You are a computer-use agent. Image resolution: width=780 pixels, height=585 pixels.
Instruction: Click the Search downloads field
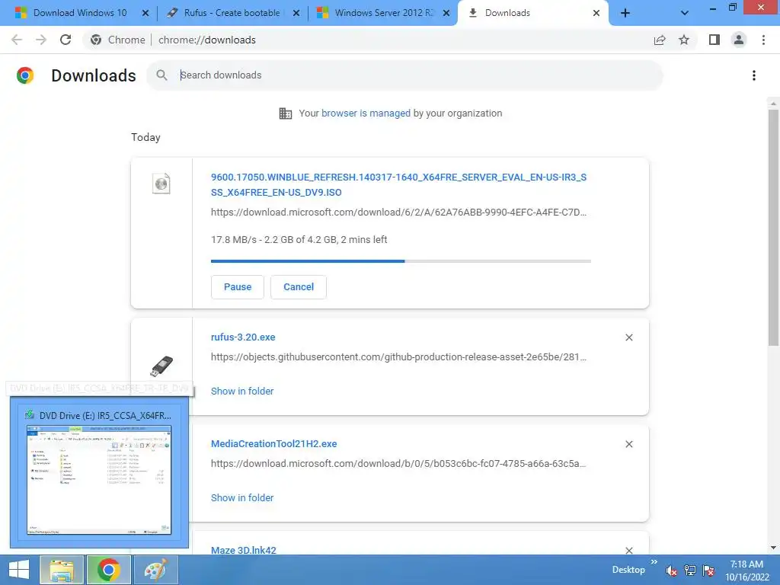pyautogui.click(x=405, y=75)
